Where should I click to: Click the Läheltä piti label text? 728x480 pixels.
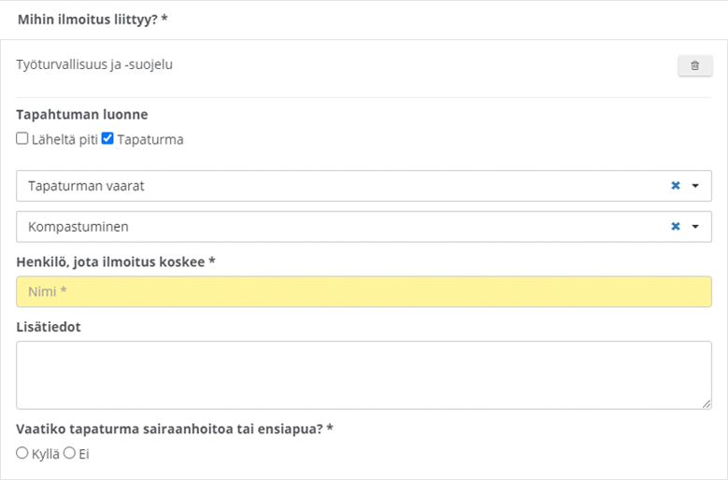(64, 139)
